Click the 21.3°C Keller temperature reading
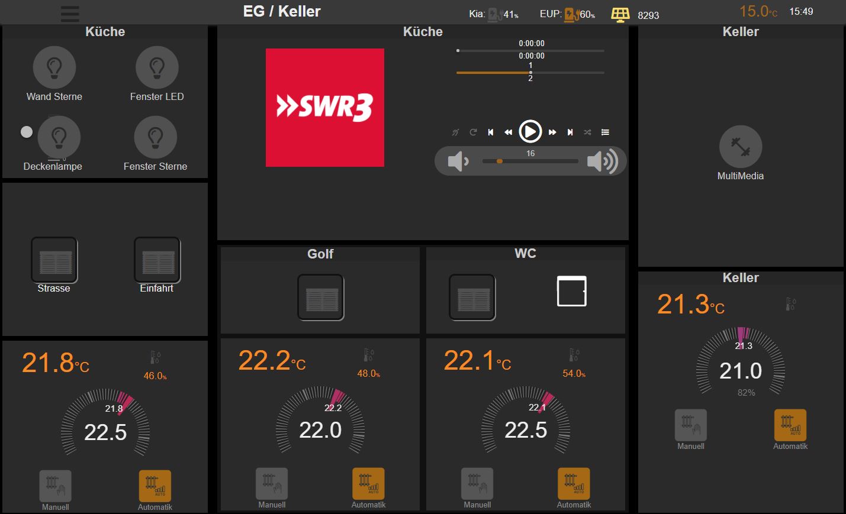 [691, 304]
